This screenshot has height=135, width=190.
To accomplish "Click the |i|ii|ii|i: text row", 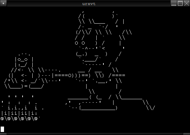I will coord(19,113).
